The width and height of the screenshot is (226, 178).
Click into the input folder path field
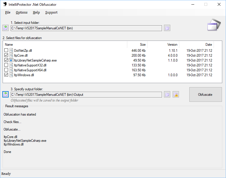pyautogui.click(x=86, y=28)
